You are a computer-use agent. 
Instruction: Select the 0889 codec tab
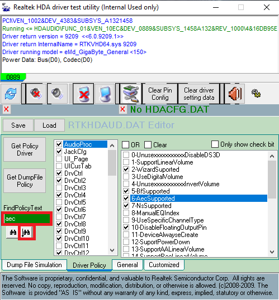click(x=13, y=77)
